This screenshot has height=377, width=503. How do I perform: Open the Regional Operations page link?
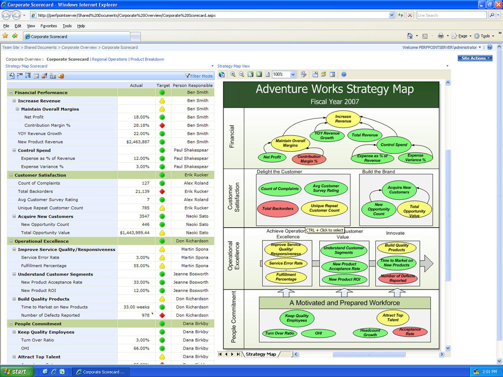(x=110, y=59)
